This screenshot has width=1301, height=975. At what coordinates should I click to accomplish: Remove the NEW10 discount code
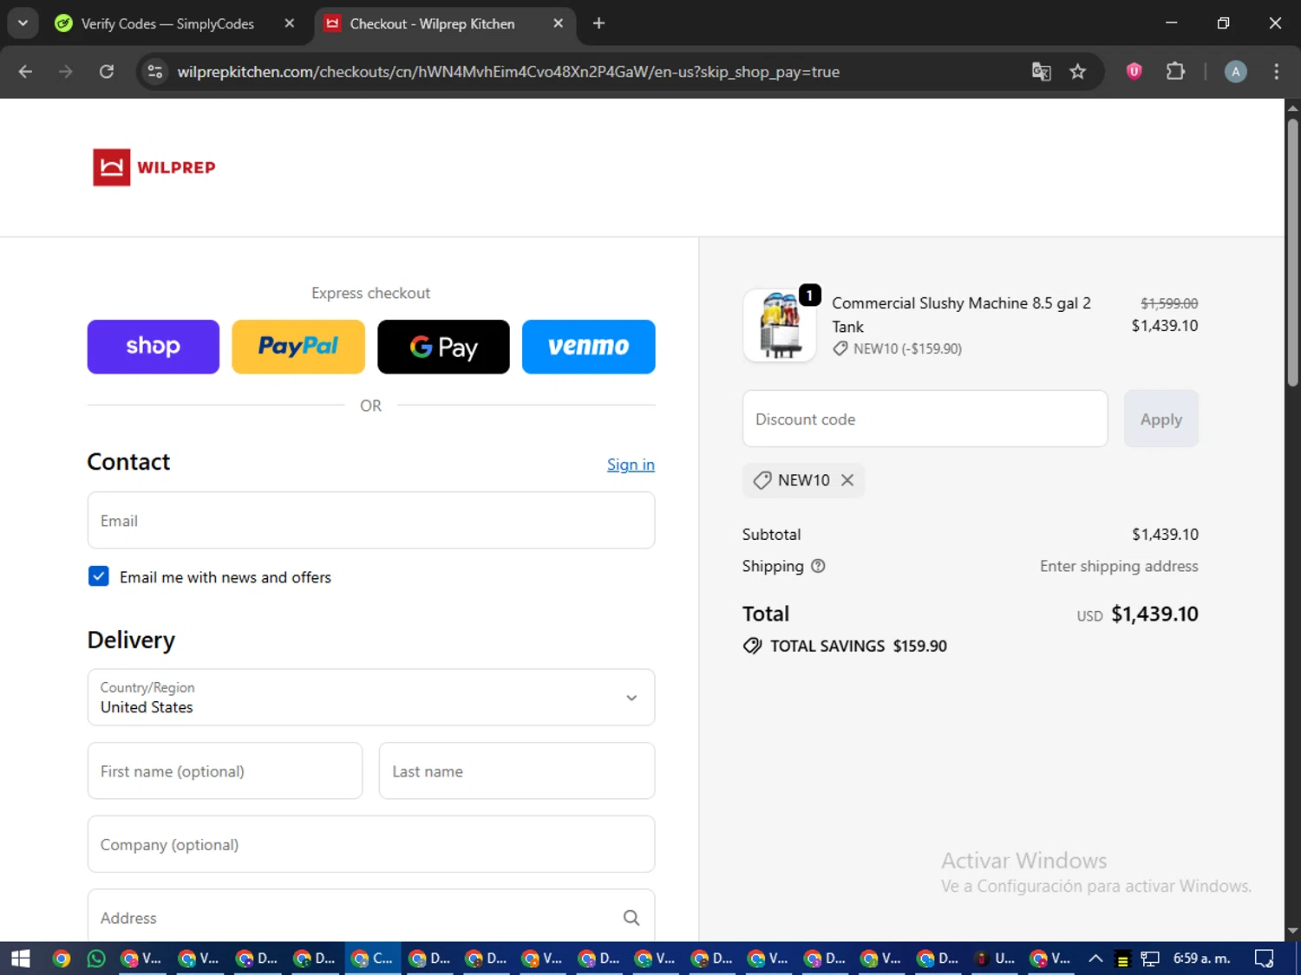pos(847,480)
